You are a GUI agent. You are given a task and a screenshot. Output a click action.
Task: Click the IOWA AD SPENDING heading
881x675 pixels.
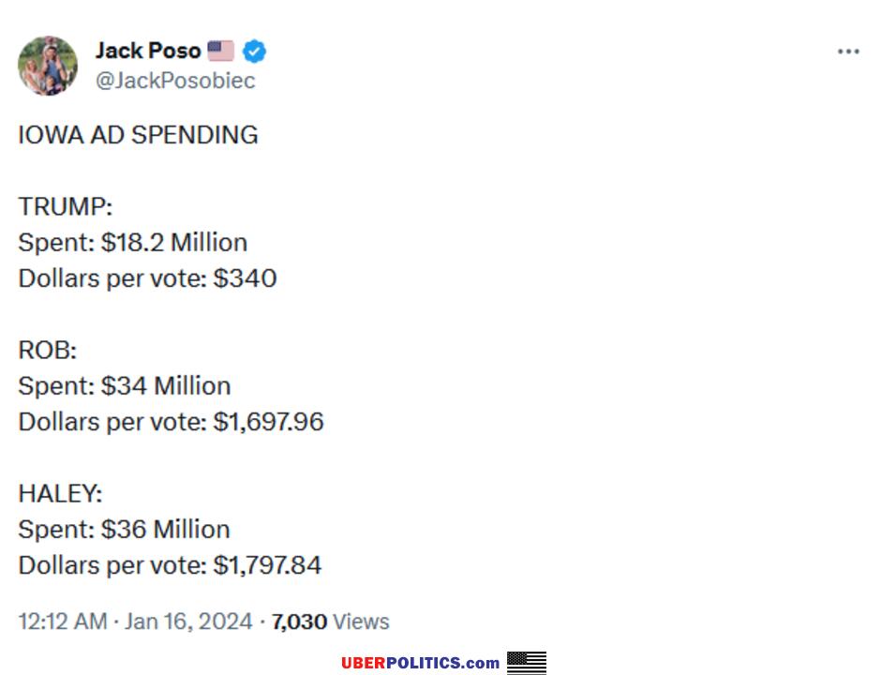[138, 135]
